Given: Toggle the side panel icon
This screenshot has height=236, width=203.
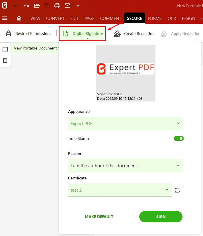Looking at the screenshot, I should 5,49.
